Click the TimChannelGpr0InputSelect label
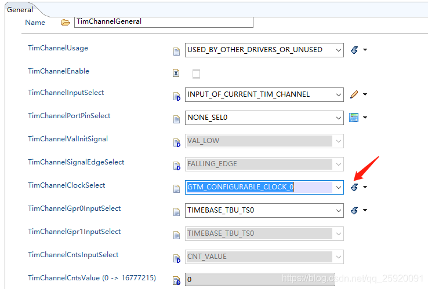Image resolution: width=428 pixels, height=289 pixels. (74, 208)
